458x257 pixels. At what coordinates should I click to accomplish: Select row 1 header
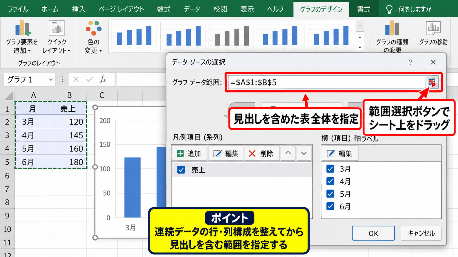pos(7,109)
